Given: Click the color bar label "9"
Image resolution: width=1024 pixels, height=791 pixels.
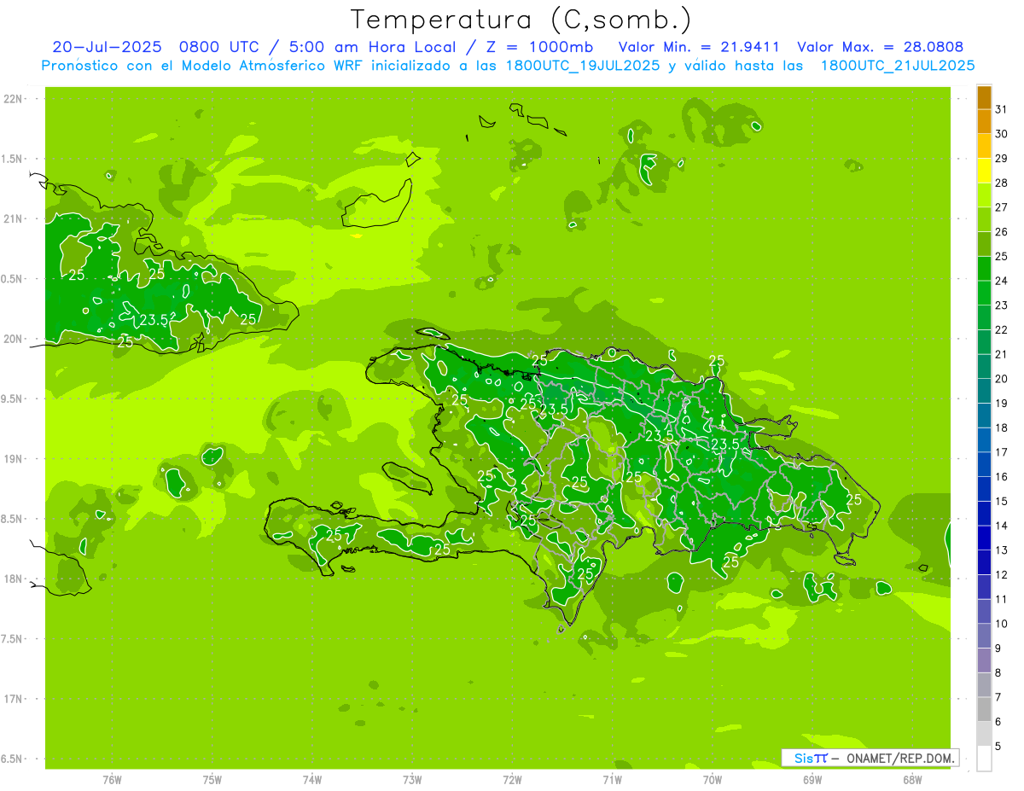Looking at the screenshot, I should point(998,649).
